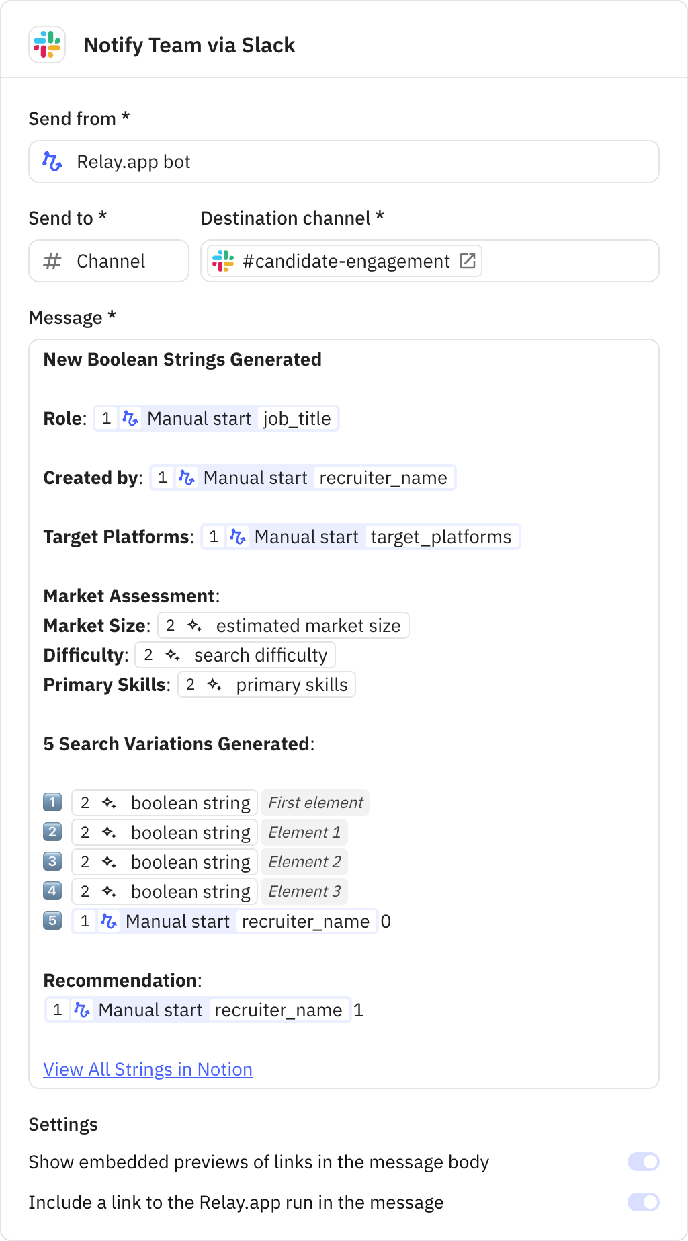Click the Relay.app bot icon in Send from

(x=52, y=161)
